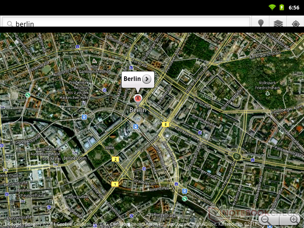This screenshot has height=228, width=304.
Task: Click the magnifier icon in the search box
Action: pyautogui.click(x=10, y=24)
